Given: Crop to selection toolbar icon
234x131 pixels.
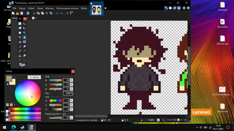Looking at the screenshot, I should pos(47,13).
